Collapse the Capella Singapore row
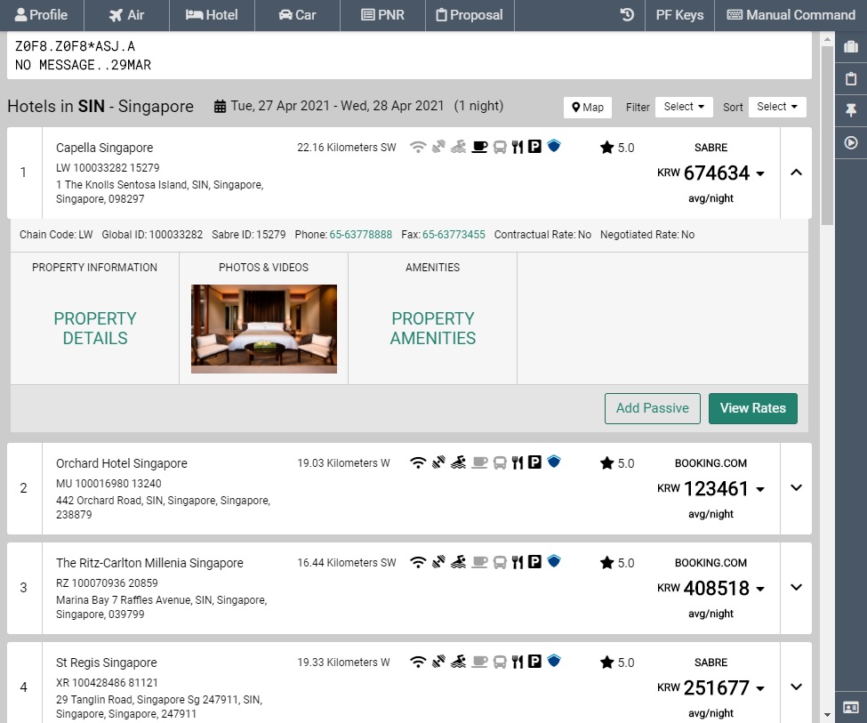This screenshot has width=867, height=723. click(796, 173)
